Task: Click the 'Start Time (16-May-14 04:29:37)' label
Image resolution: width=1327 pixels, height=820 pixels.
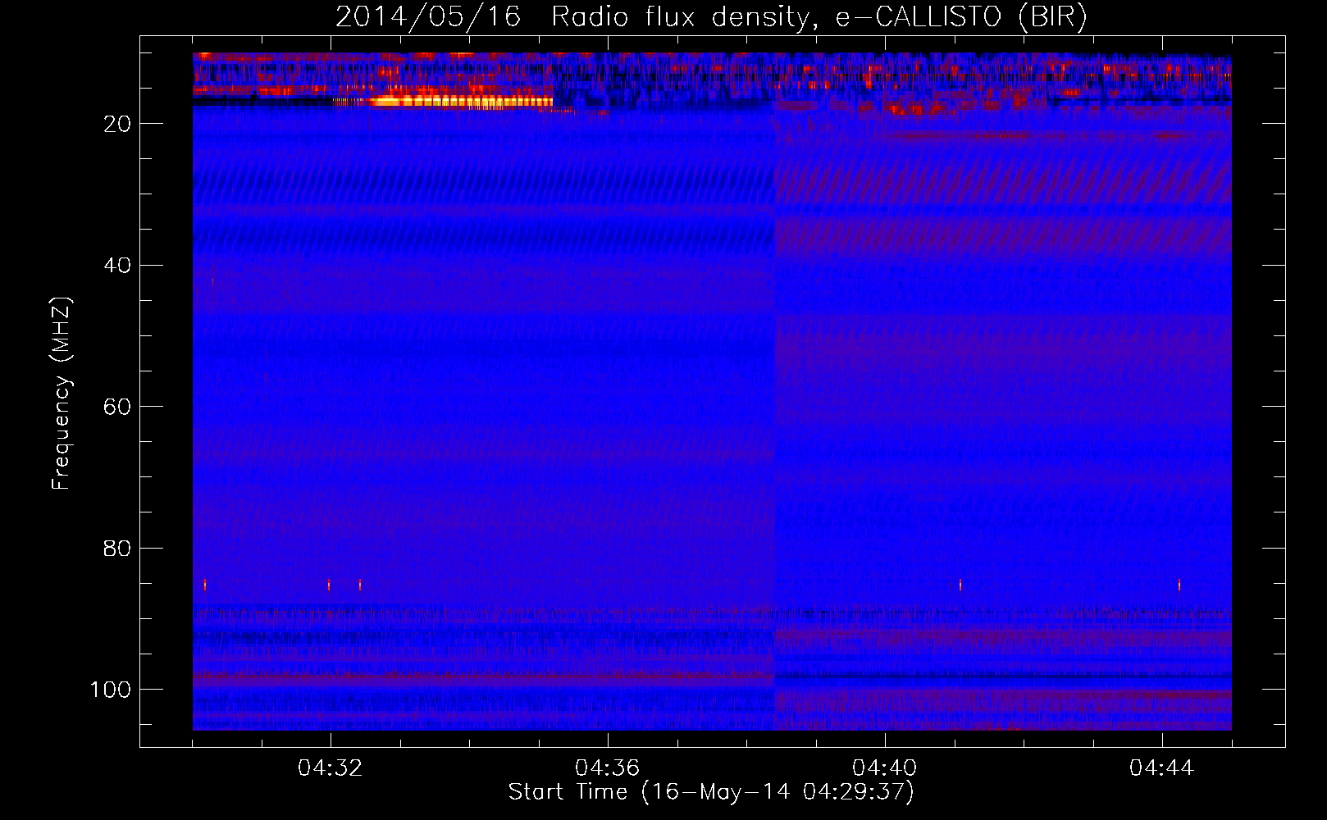Action: (711, 792)
